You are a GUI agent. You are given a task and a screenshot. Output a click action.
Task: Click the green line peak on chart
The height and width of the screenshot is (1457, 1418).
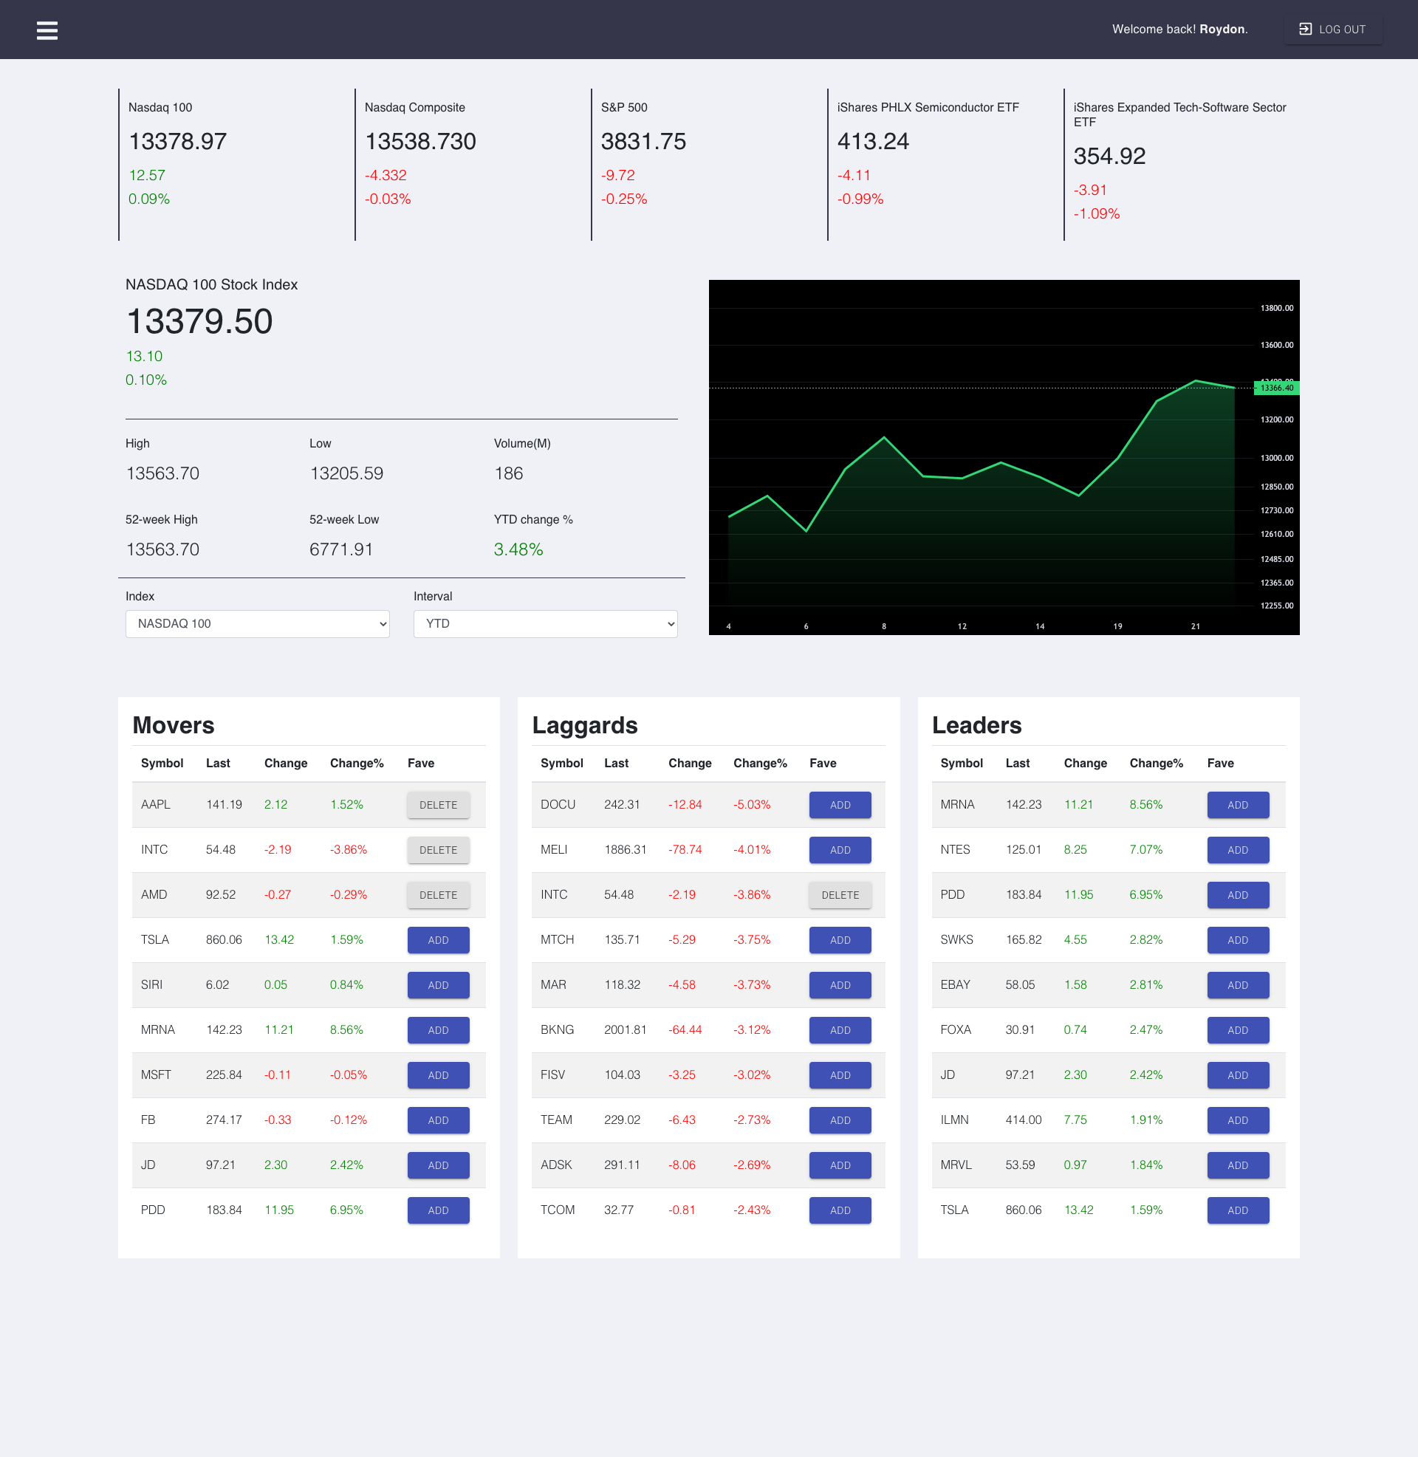coord(1195,381)
